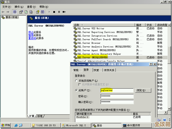Screen dimensions: 172x129
Task: Click the Restart Service toolbar icon
Action: 64,12
